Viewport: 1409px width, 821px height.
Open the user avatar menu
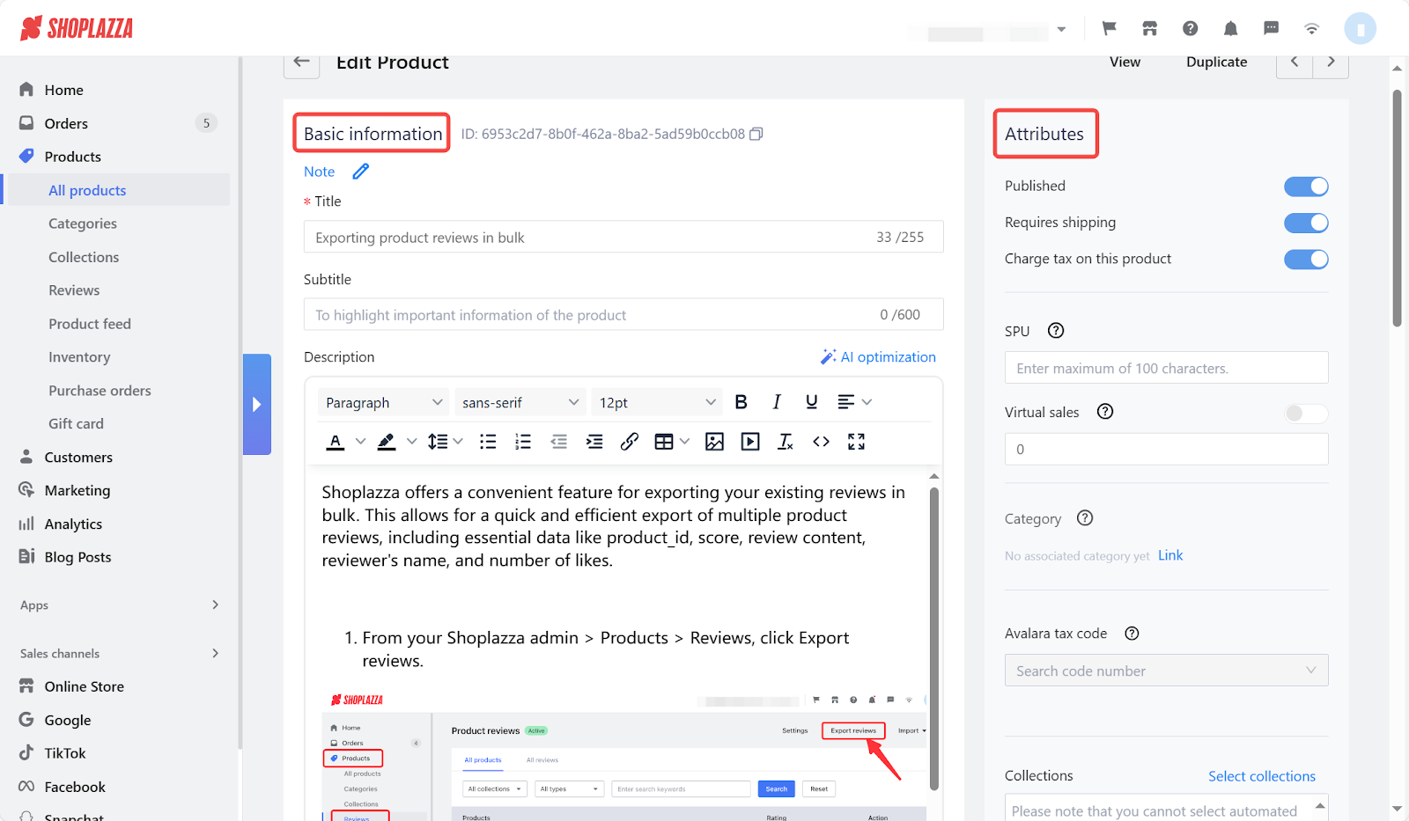coord(1361,28)
